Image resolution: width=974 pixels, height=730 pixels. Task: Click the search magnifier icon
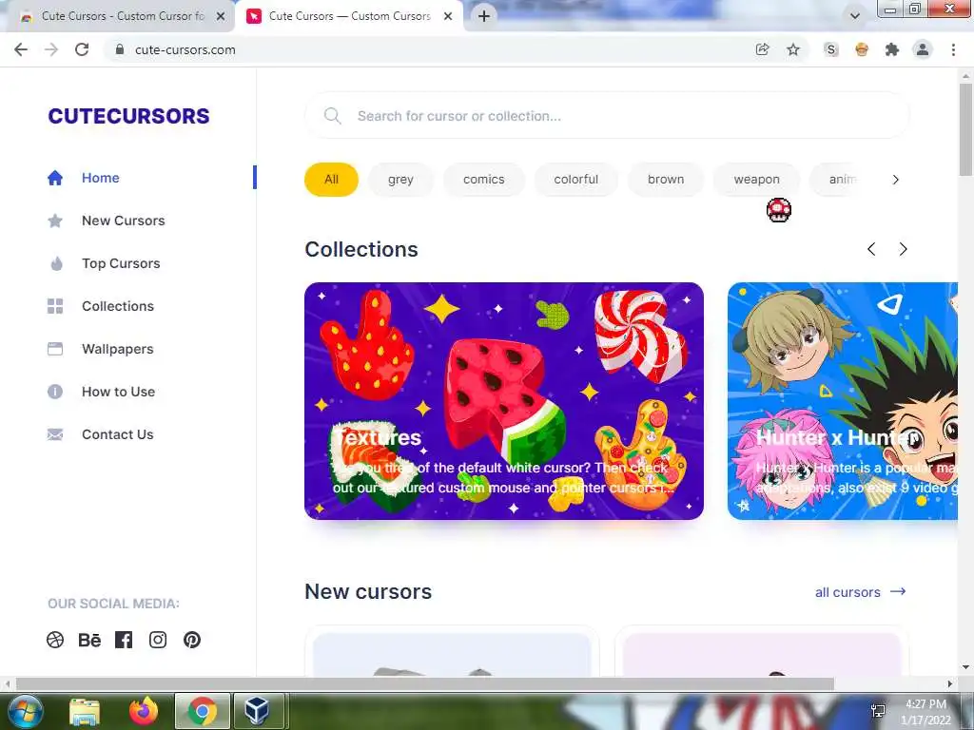pyautogui.click(x=332, y=115)
